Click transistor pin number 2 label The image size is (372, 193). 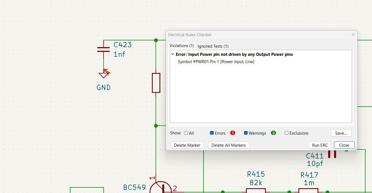point(175,189)
